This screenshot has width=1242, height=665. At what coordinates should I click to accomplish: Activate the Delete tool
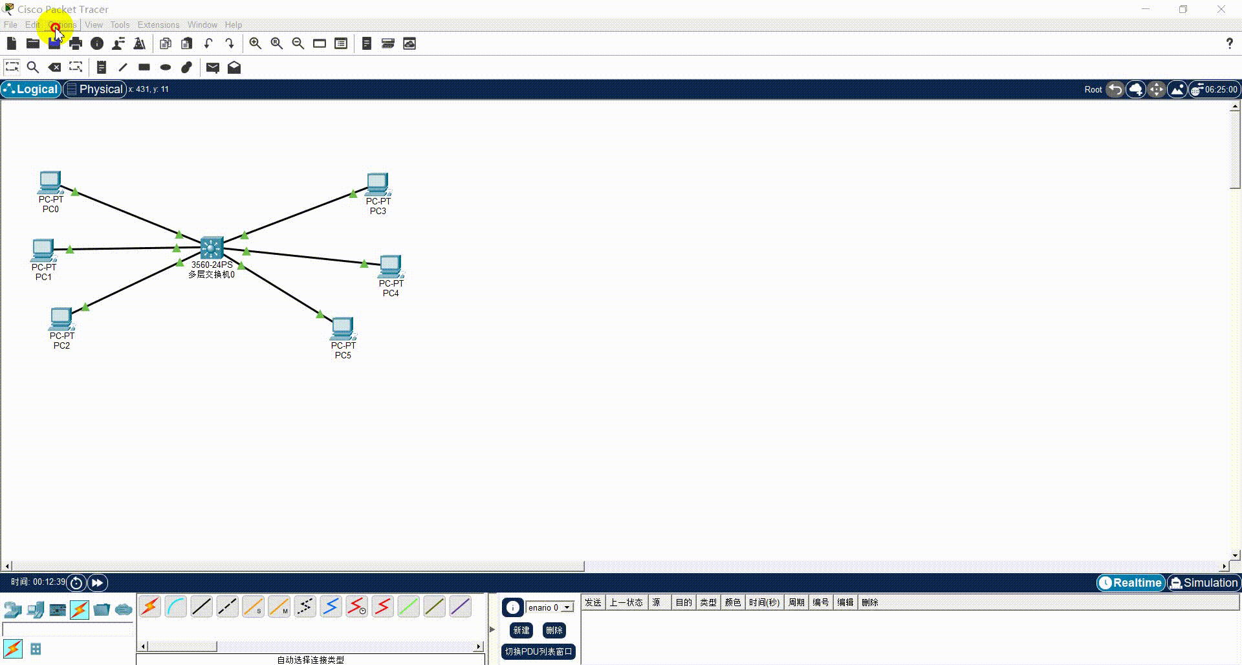click(x=55, y=67)
